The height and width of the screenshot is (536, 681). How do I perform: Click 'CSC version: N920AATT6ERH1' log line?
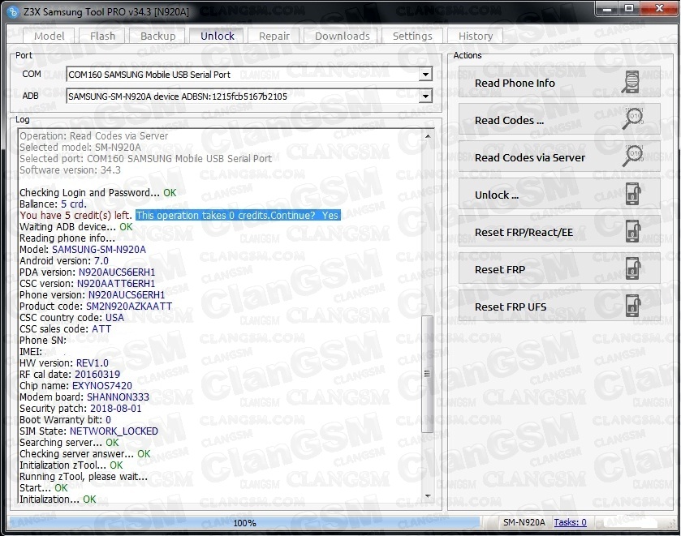[x=87, y=284]
